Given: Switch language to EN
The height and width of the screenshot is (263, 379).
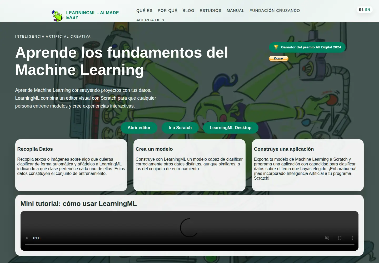Looking at the screenshot, I should click(x=368, y=10).
